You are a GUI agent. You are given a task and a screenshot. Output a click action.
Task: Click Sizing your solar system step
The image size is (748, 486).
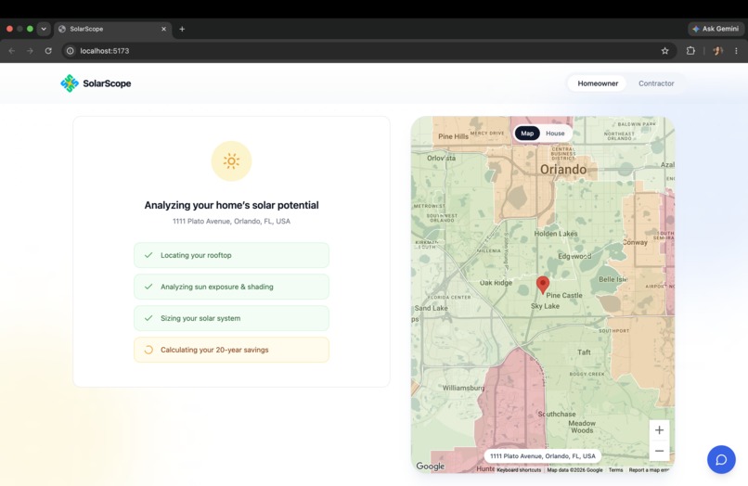(231, 318)
